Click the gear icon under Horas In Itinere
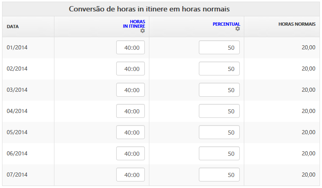This screenshot has height=188, width=322. tap(142, 31)
